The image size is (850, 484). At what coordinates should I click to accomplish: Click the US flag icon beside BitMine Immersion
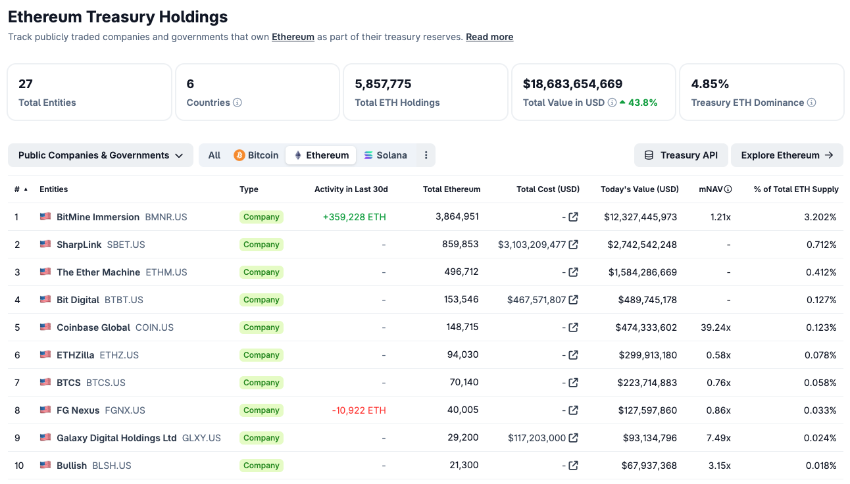tap(45, 216)
